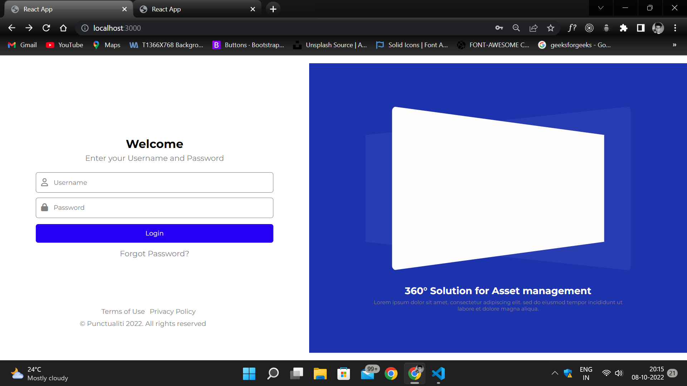Focus the Username input field

click(x=155, y=183)
